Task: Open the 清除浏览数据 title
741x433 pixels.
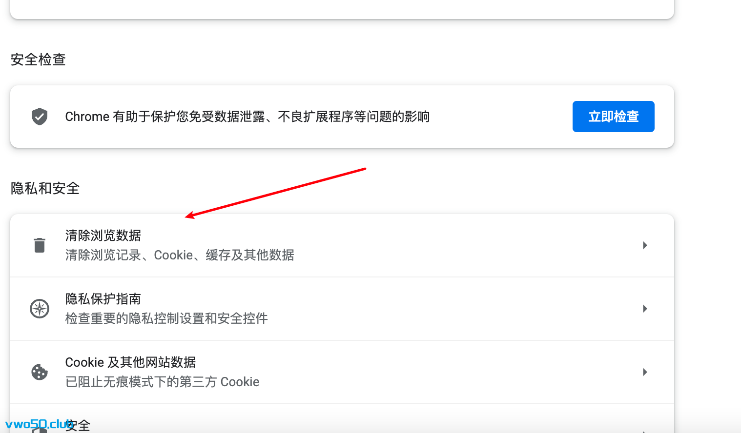Action: coord(103,236)
